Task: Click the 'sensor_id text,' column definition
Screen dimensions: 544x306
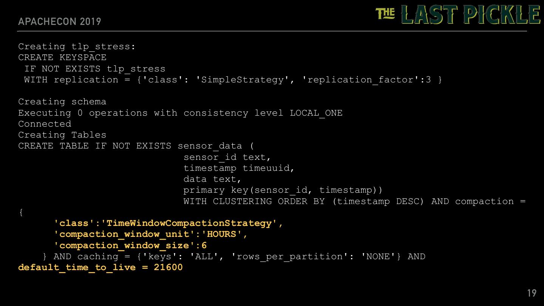Action: coord(227,157)
